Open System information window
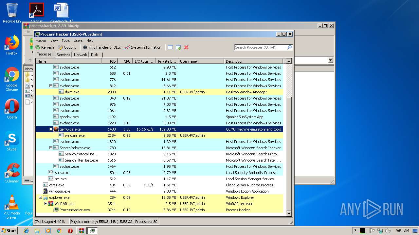 [x=143, y=47]
